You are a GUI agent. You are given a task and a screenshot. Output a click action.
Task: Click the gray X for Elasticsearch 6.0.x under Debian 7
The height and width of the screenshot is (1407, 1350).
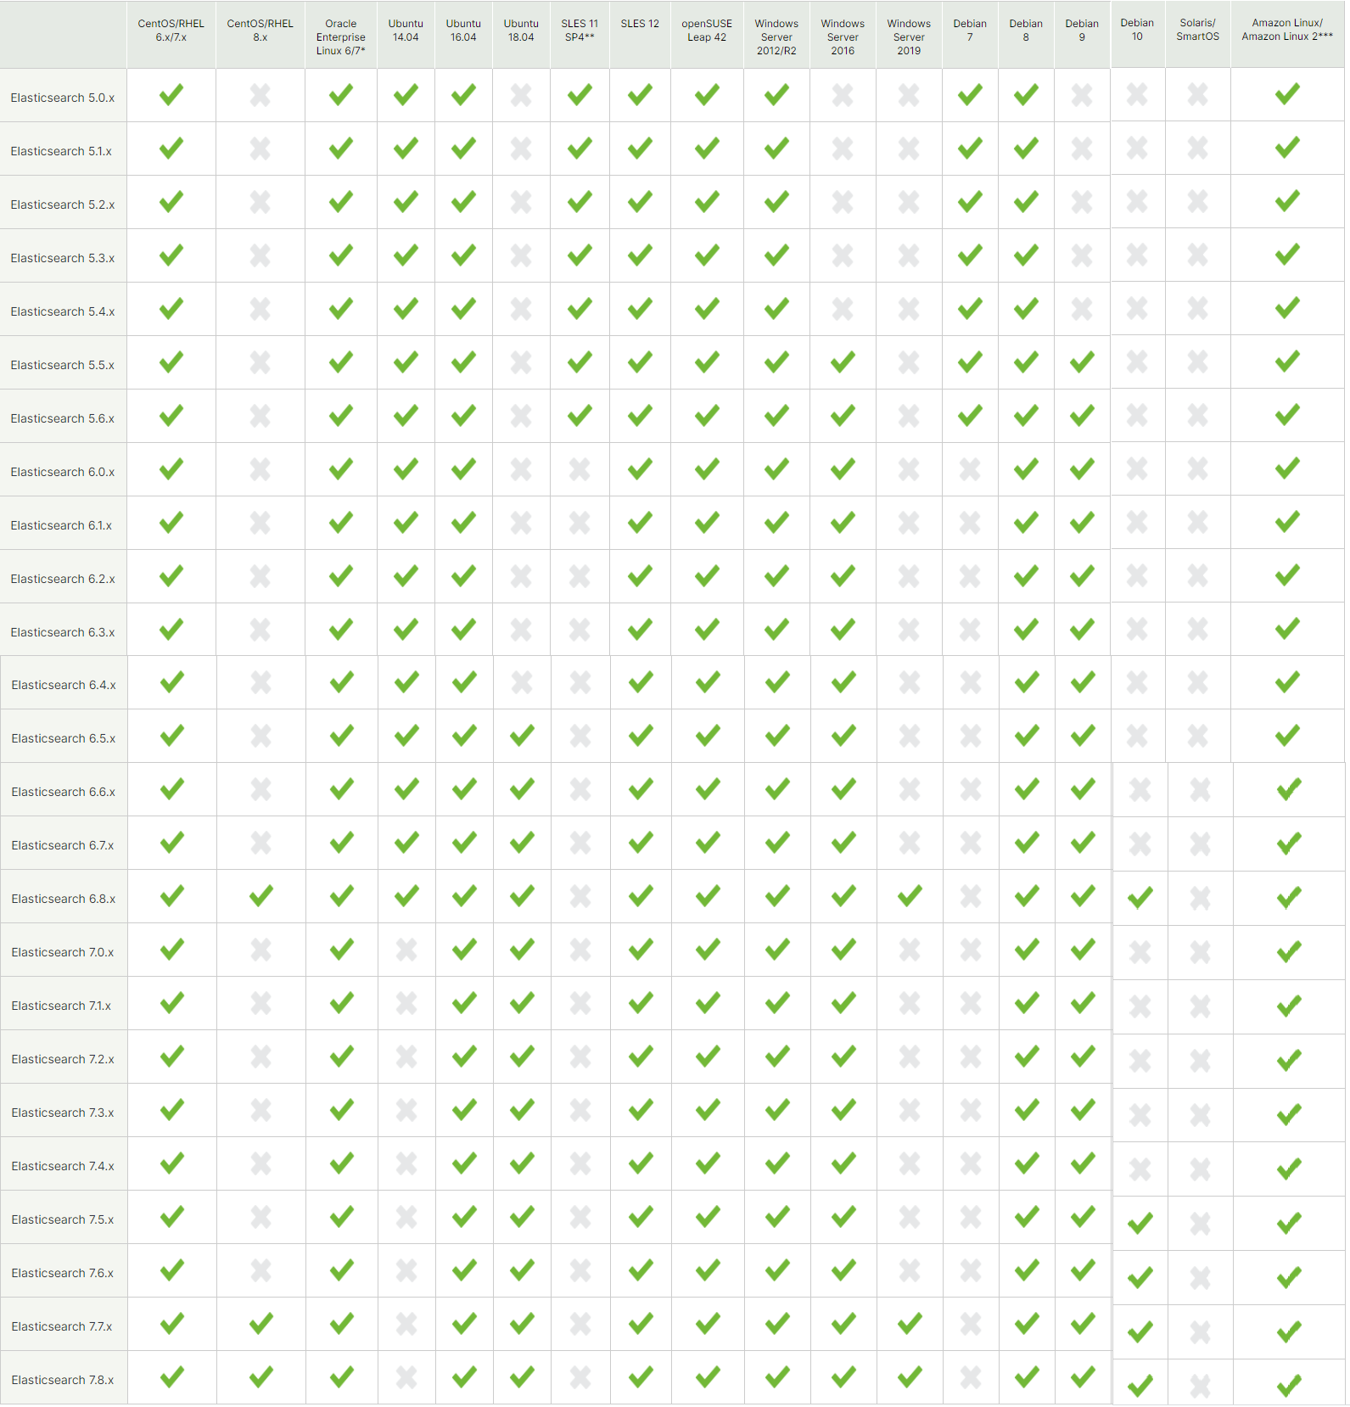(970, 469)
